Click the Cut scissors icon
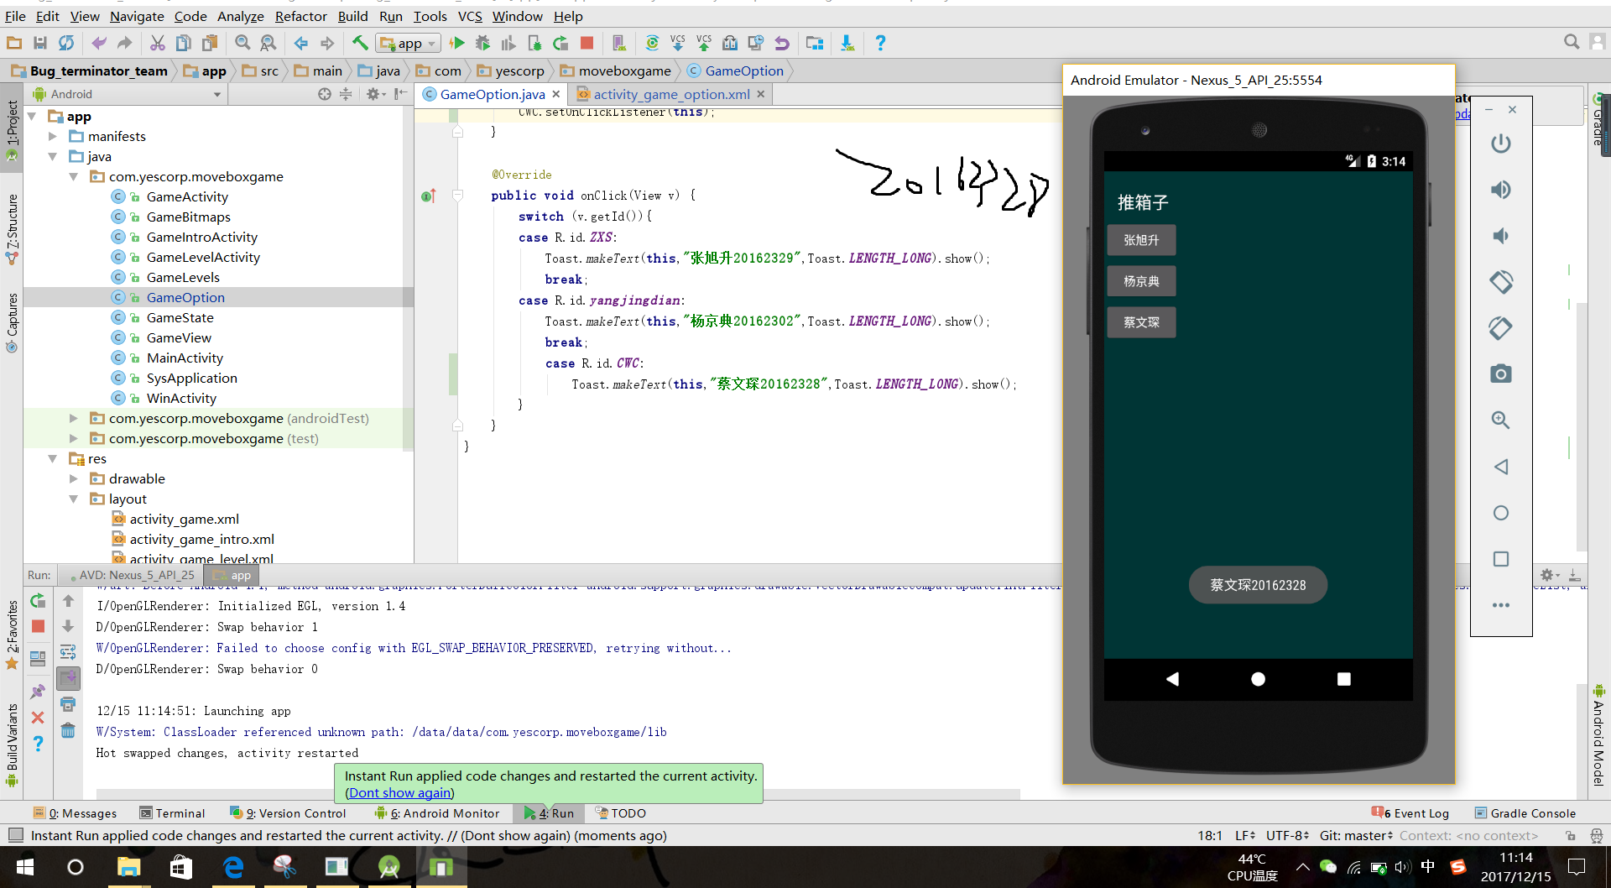The width and height of the screenshot is (1611, 888). [157, 43]
